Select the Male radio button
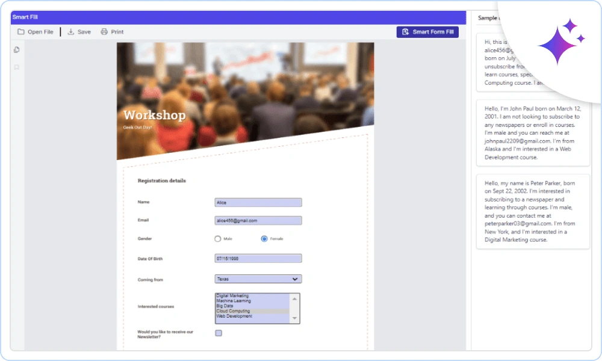This screenshot has width=602, height=361. (217, 238)
